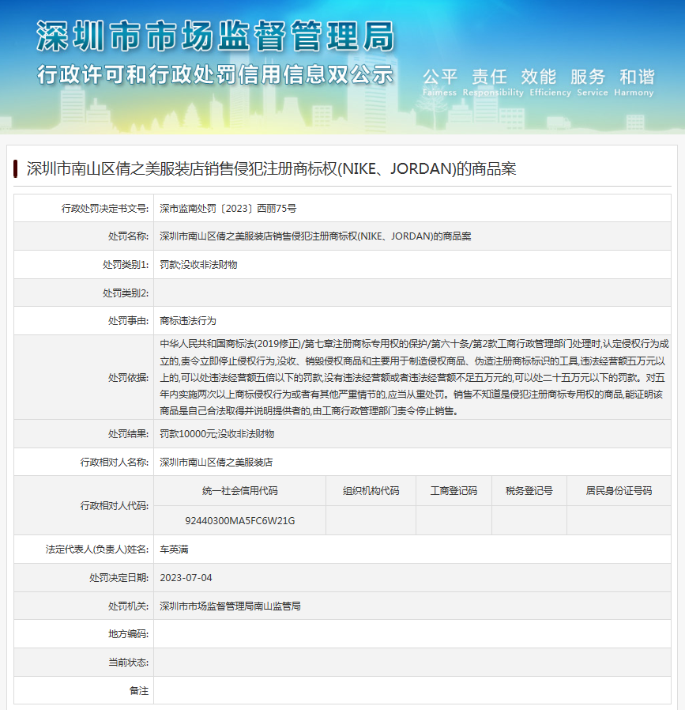Select the 处罚结果 row label
This screenshot has width=685, height=710.
coord(129,434)
